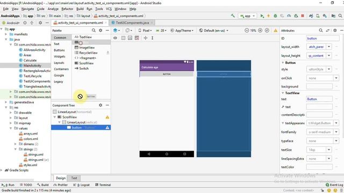344x193 pixels.
Task: Minimize the Palette panel
Action: (x=107, y=31)
